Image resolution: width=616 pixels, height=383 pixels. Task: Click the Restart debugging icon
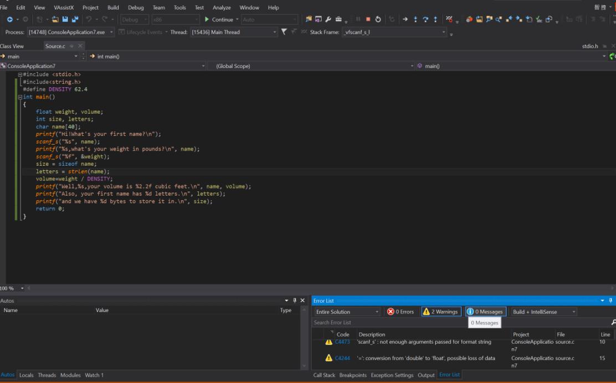click(x=378, y=19)
